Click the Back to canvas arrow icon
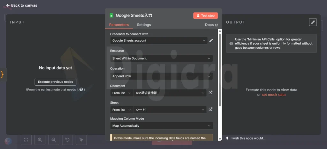The width and height of the screenshot is (327, 149). point(8,5)
